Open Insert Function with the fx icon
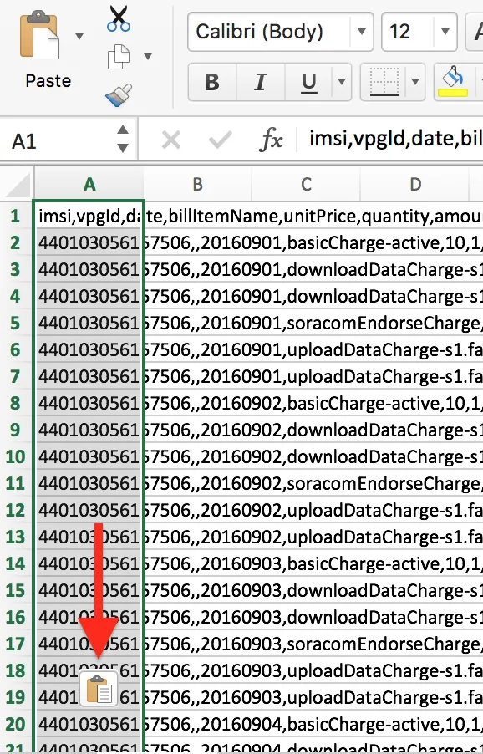483x754 pixels. point(271,140)
